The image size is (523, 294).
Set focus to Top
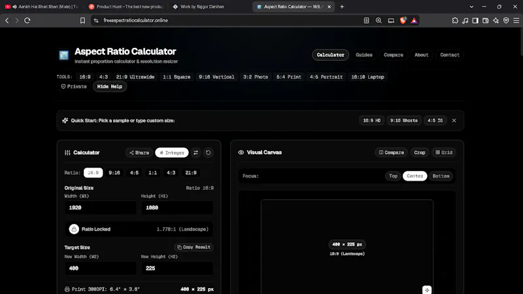394,176
